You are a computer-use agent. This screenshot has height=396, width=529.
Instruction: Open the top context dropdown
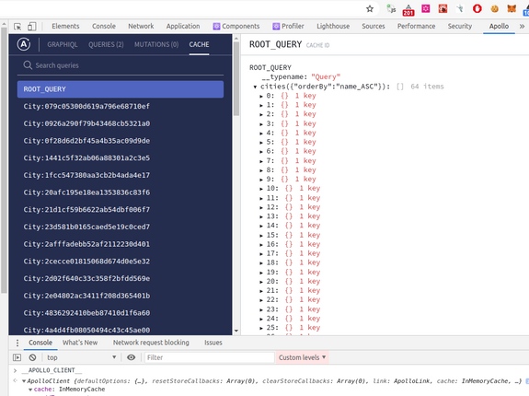click(81, 357)
